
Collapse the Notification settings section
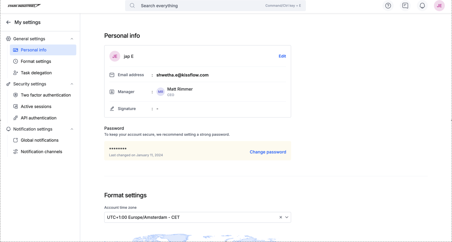point(72,129)
